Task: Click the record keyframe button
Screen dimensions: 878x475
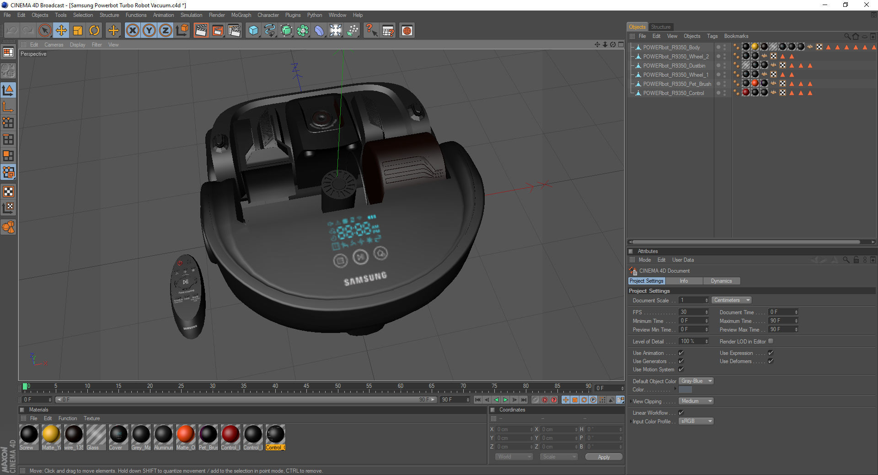Action: pyautogui.click(x=535, y=400)
